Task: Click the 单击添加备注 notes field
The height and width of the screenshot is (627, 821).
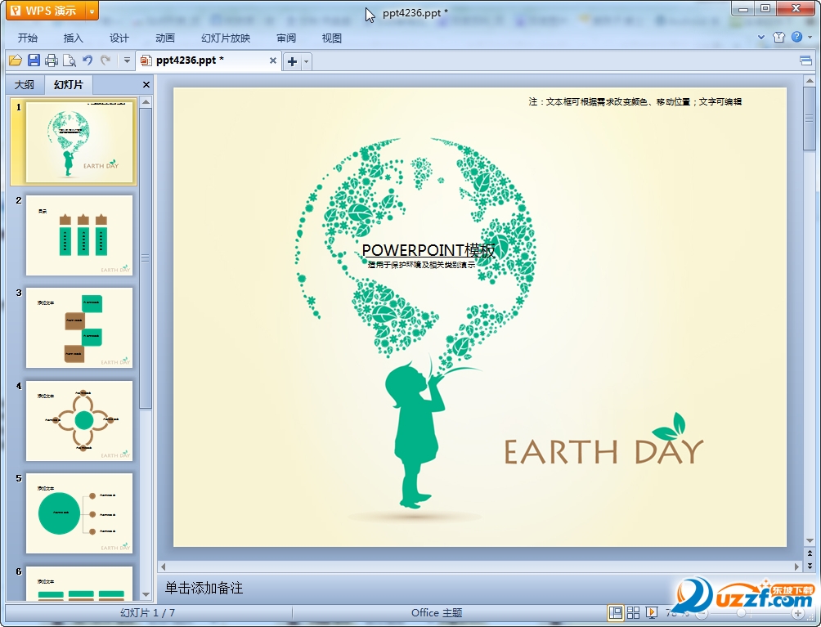Action: coord(204,588)
